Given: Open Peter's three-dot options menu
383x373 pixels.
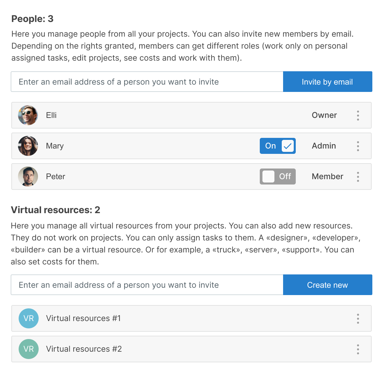Looking at the screenshot, I should [358, 177].
